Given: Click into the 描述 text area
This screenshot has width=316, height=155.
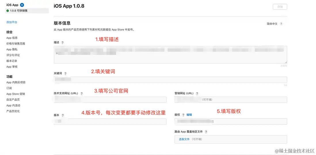Looking at the screenshot, I should tap(170, 54).
